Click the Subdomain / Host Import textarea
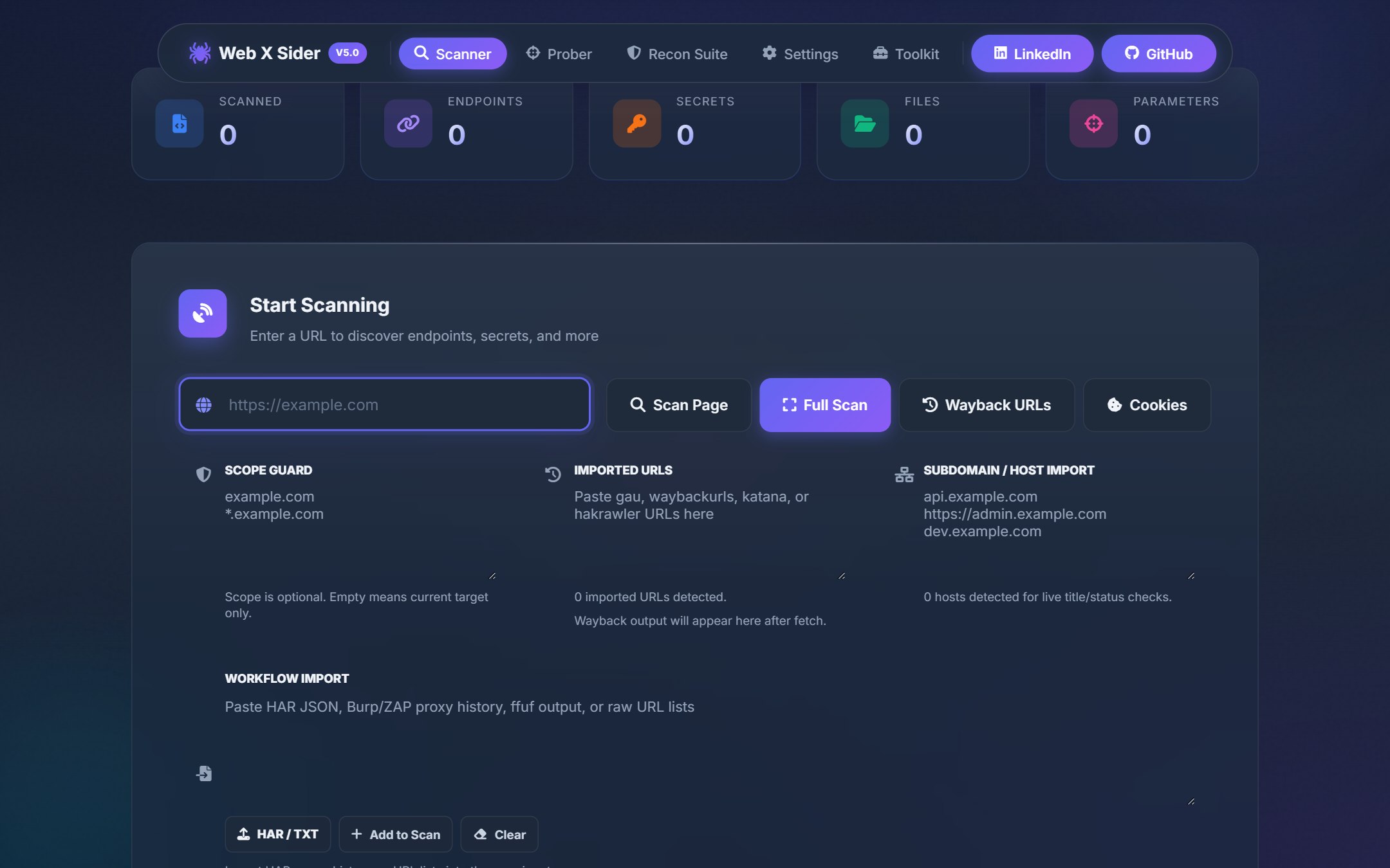Viewport: 1390px width, 868px height. pyautogui.click(x=1059, y=533)
